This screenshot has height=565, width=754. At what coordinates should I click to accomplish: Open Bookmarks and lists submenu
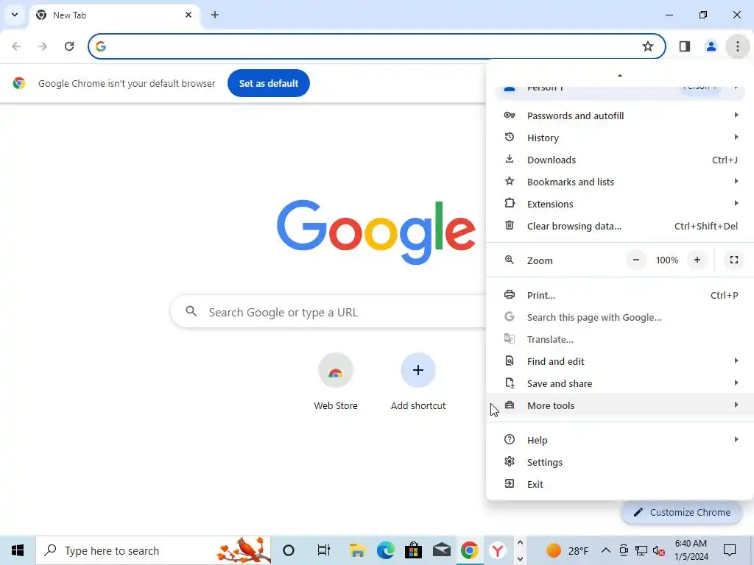[x=620, y=182]
